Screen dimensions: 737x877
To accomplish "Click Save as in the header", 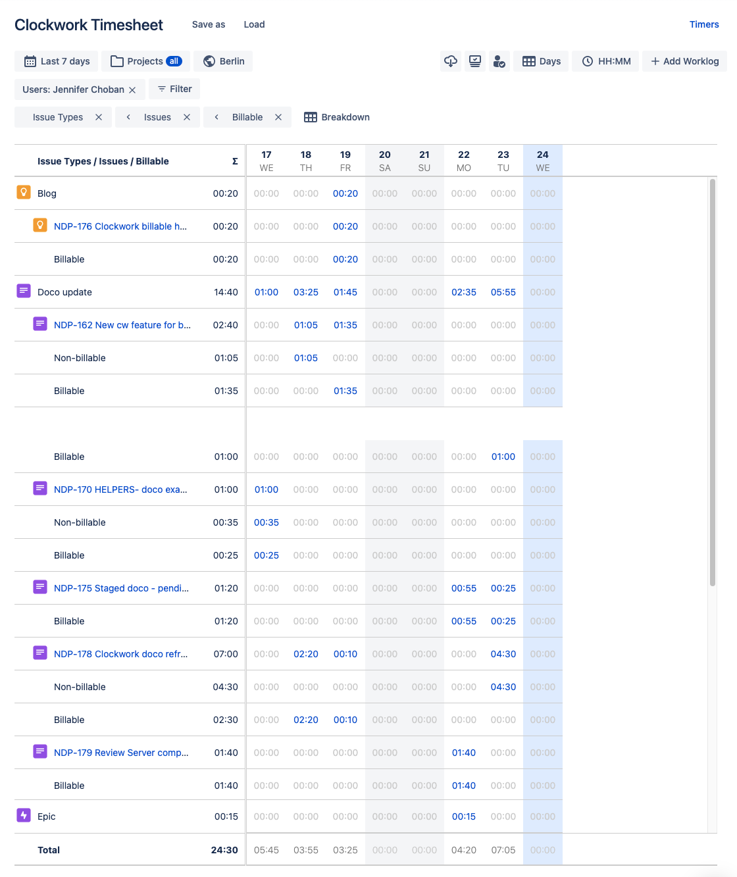I will pyautogui.click(x=208, y=24).
